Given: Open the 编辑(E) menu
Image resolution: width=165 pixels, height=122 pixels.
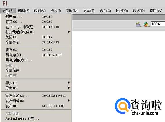Looking at the screenshot, I should [24, 11].
